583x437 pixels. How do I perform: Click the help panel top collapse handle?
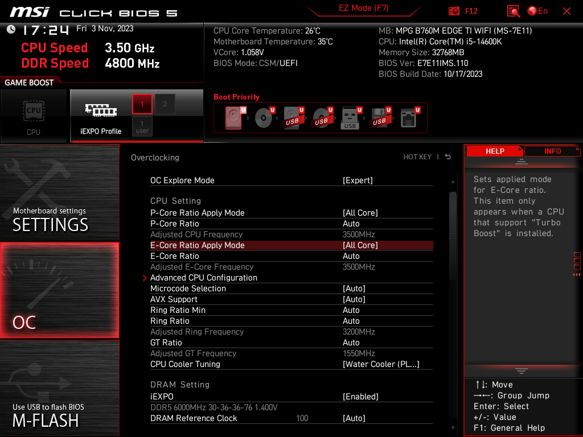tap(522, 161)
